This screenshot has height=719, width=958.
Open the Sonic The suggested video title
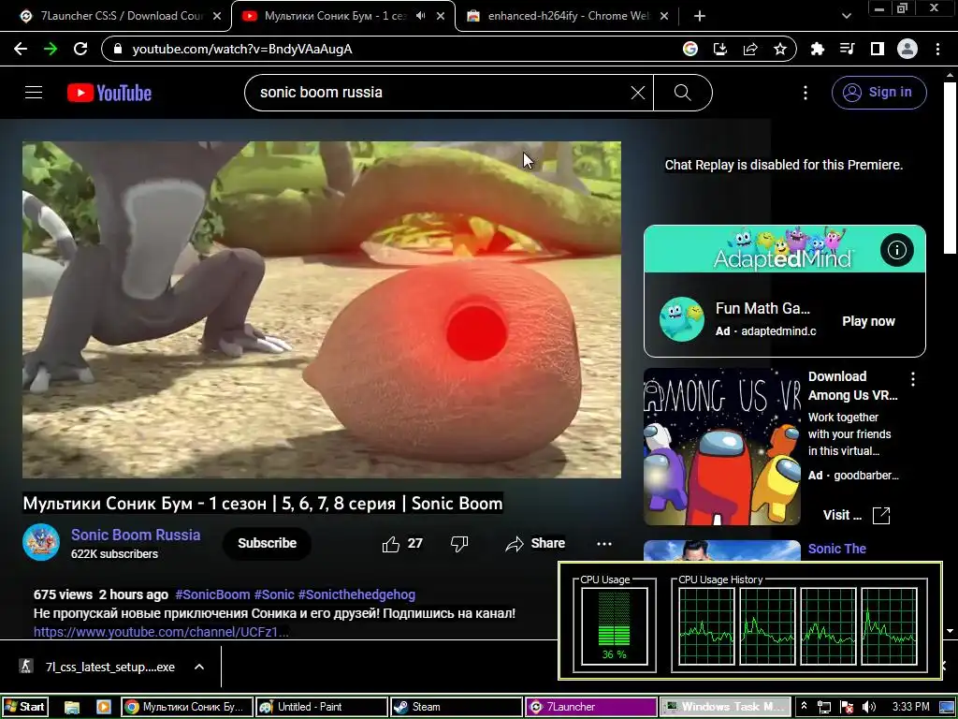tap(837, 549)
